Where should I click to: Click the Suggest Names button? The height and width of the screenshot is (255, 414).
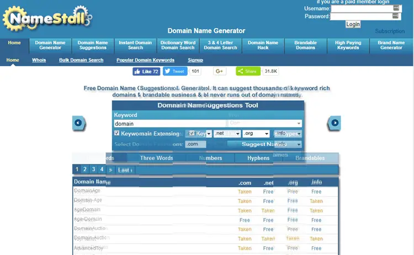point(264,144)
